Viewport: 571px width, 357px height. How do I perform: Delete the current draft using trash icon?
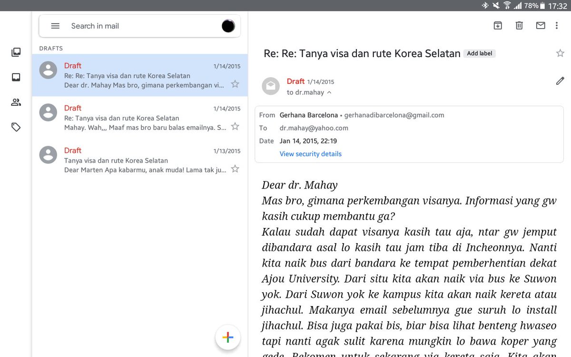(x=519, y=25)
